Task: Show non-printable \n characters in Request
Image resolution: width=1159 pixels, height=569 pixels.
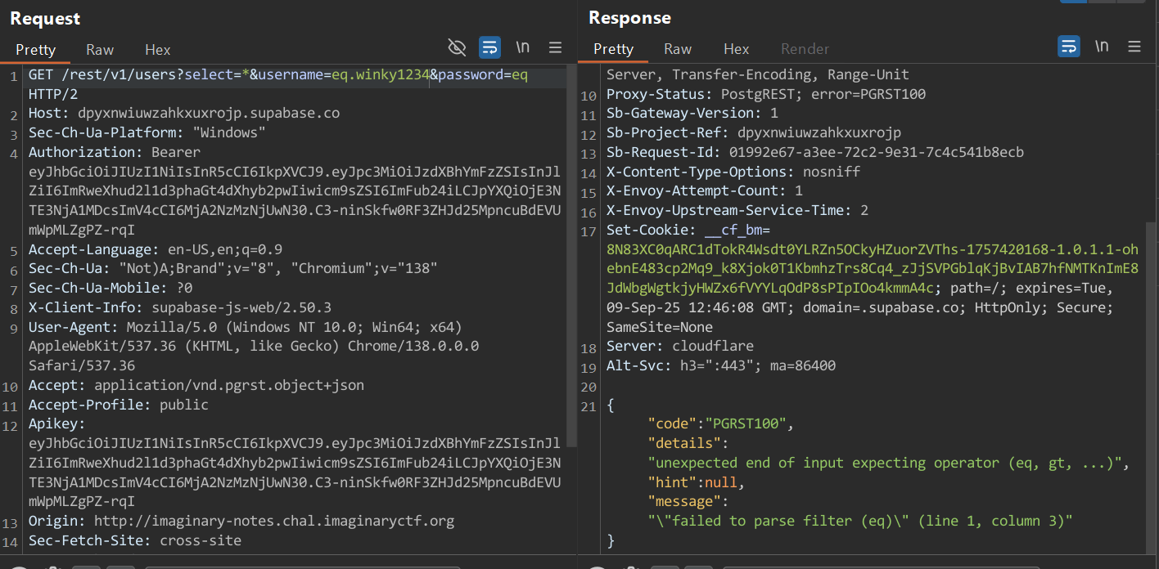Action: 522,47
